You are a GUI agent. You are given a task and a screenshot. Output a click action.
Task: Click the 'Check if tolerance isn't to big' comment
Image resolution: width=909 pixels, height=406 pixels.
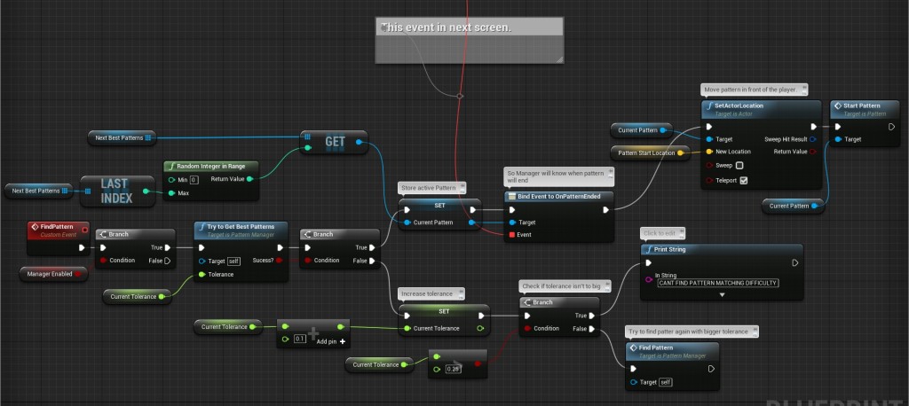coord(565,286)
